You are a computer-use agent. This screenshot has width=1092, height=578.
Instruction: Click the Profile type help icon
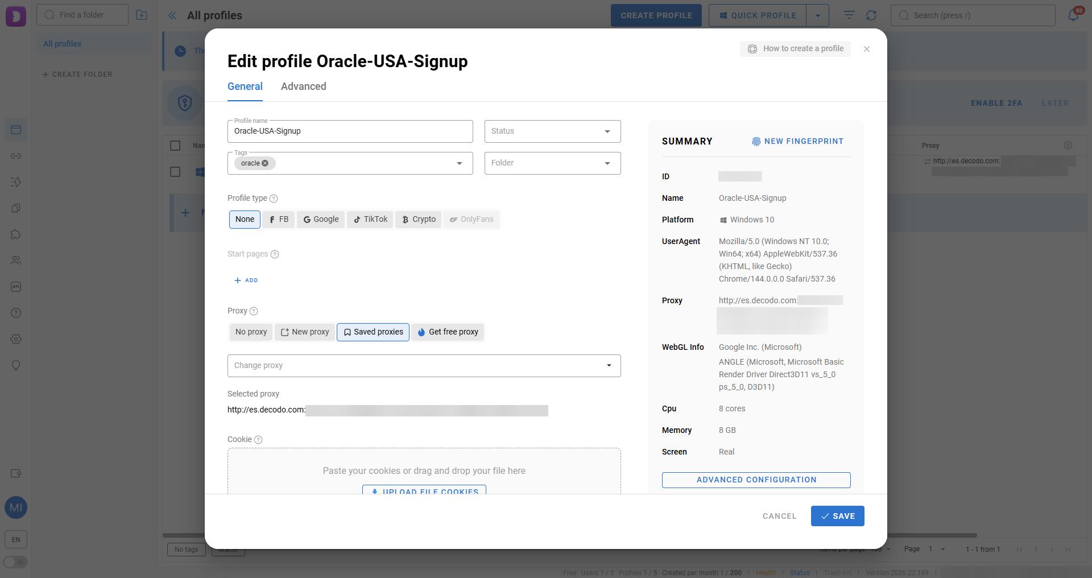pos(274,199)
